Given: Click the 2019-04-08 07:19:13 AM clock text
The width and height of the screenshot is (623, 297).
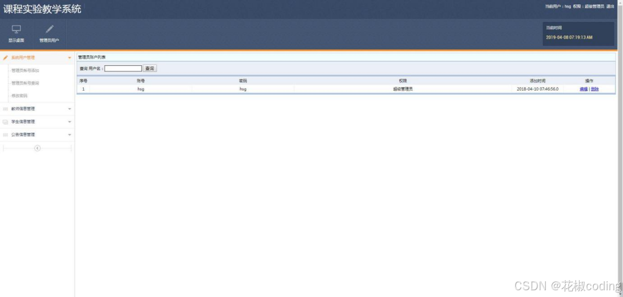Looking at the screenshot, I should click(x=569, y=37).
